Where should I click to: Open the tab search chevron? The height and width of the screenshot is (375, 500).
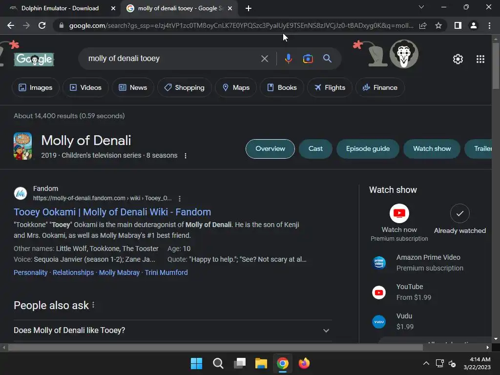[x=421, y=7]
